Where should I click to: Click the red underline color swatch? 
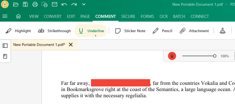pos(172,56)
